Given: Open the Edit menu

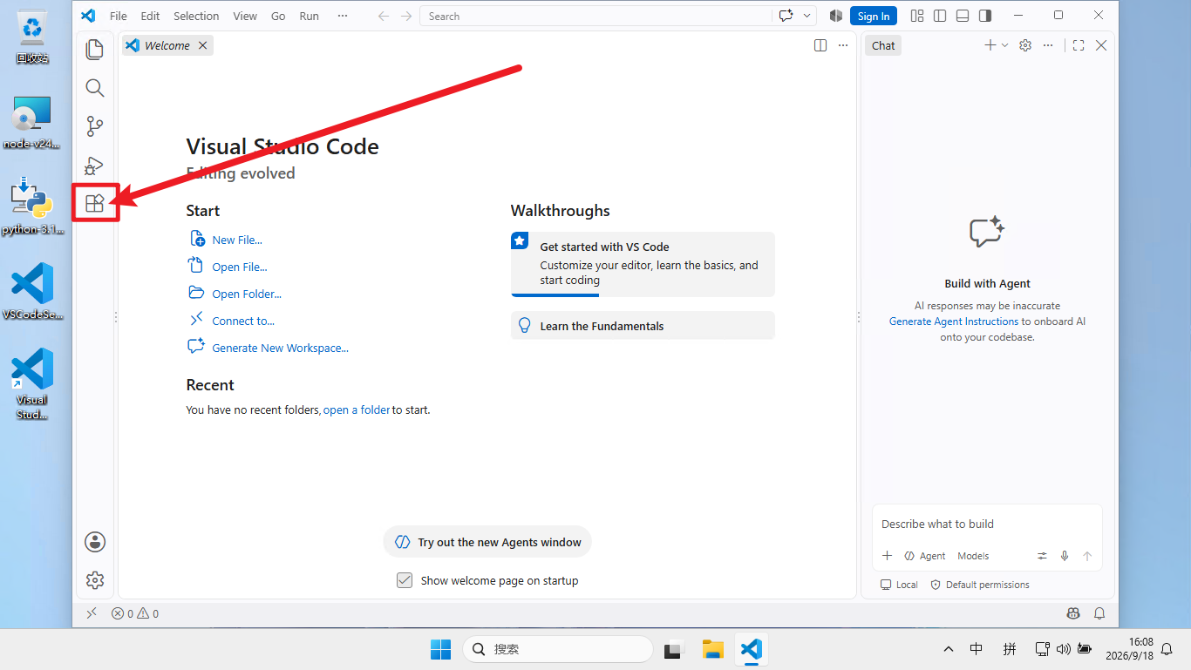Looking at the screenshot, I should (150, 16).
